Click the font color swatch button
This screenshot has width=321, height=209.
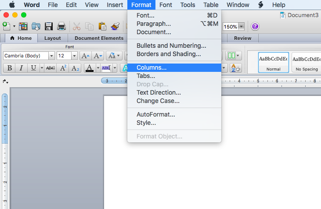click(89, 68)
